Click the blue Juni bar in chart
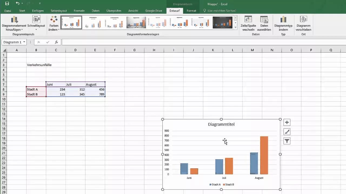Image resolution: width=346 pixels, height=194 pixels. pyautogui.click(x=184, y=169)
